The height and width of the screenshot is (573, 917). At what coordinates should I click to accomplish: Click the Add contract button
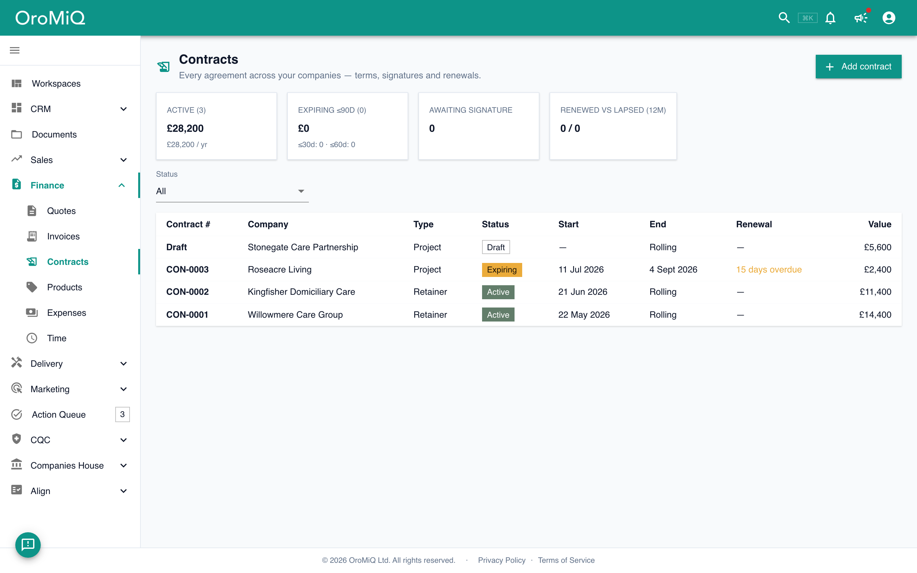(x=858, y=67)
